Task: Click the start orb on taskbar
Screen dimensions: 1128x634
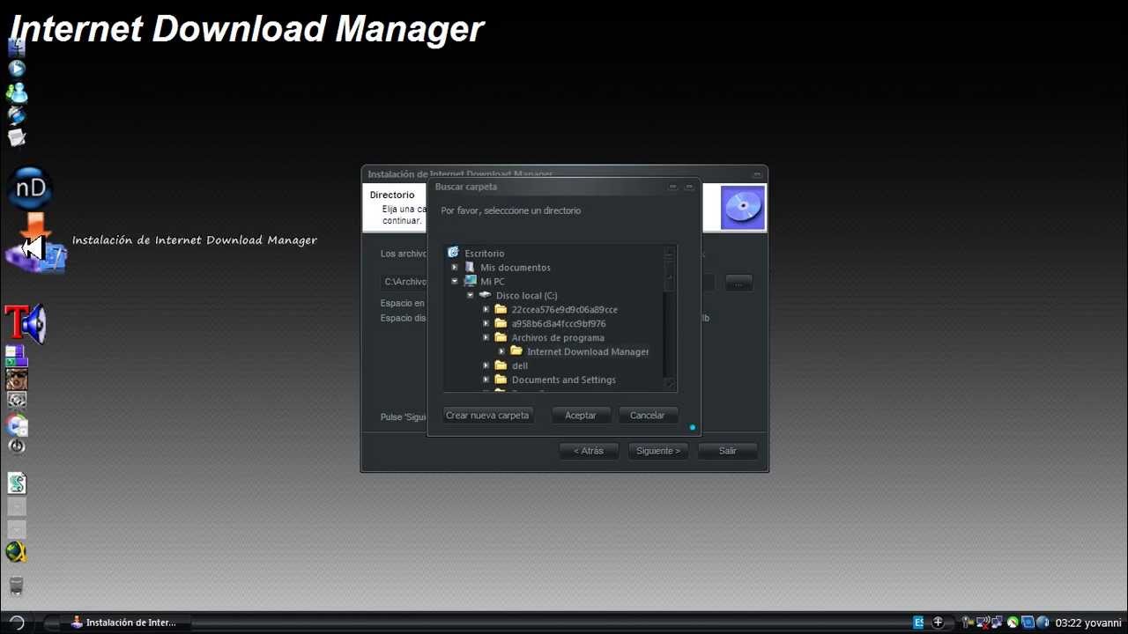Action: pyautogui.click(x=17, y=622)
